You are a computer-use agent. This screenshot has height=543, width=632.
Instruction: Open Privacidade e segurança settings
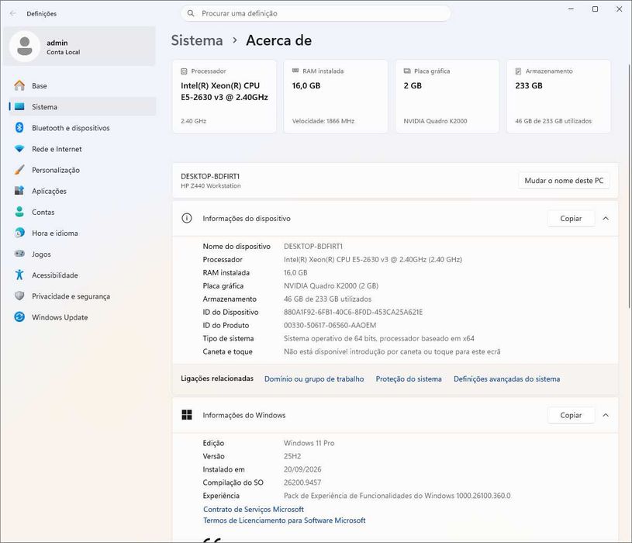(x=82, y=296)
